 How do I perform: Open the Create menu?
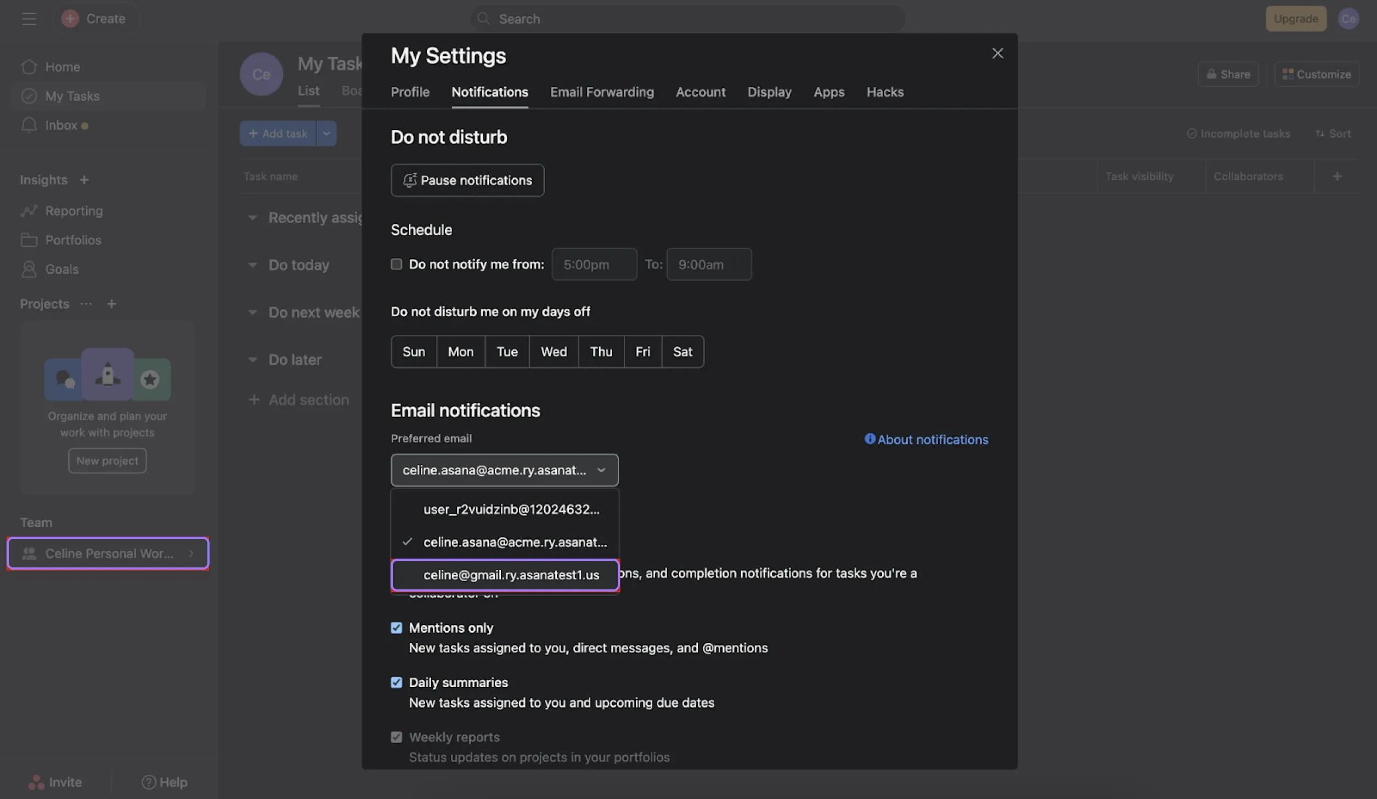pyautogui.click(x=96, y=18)
